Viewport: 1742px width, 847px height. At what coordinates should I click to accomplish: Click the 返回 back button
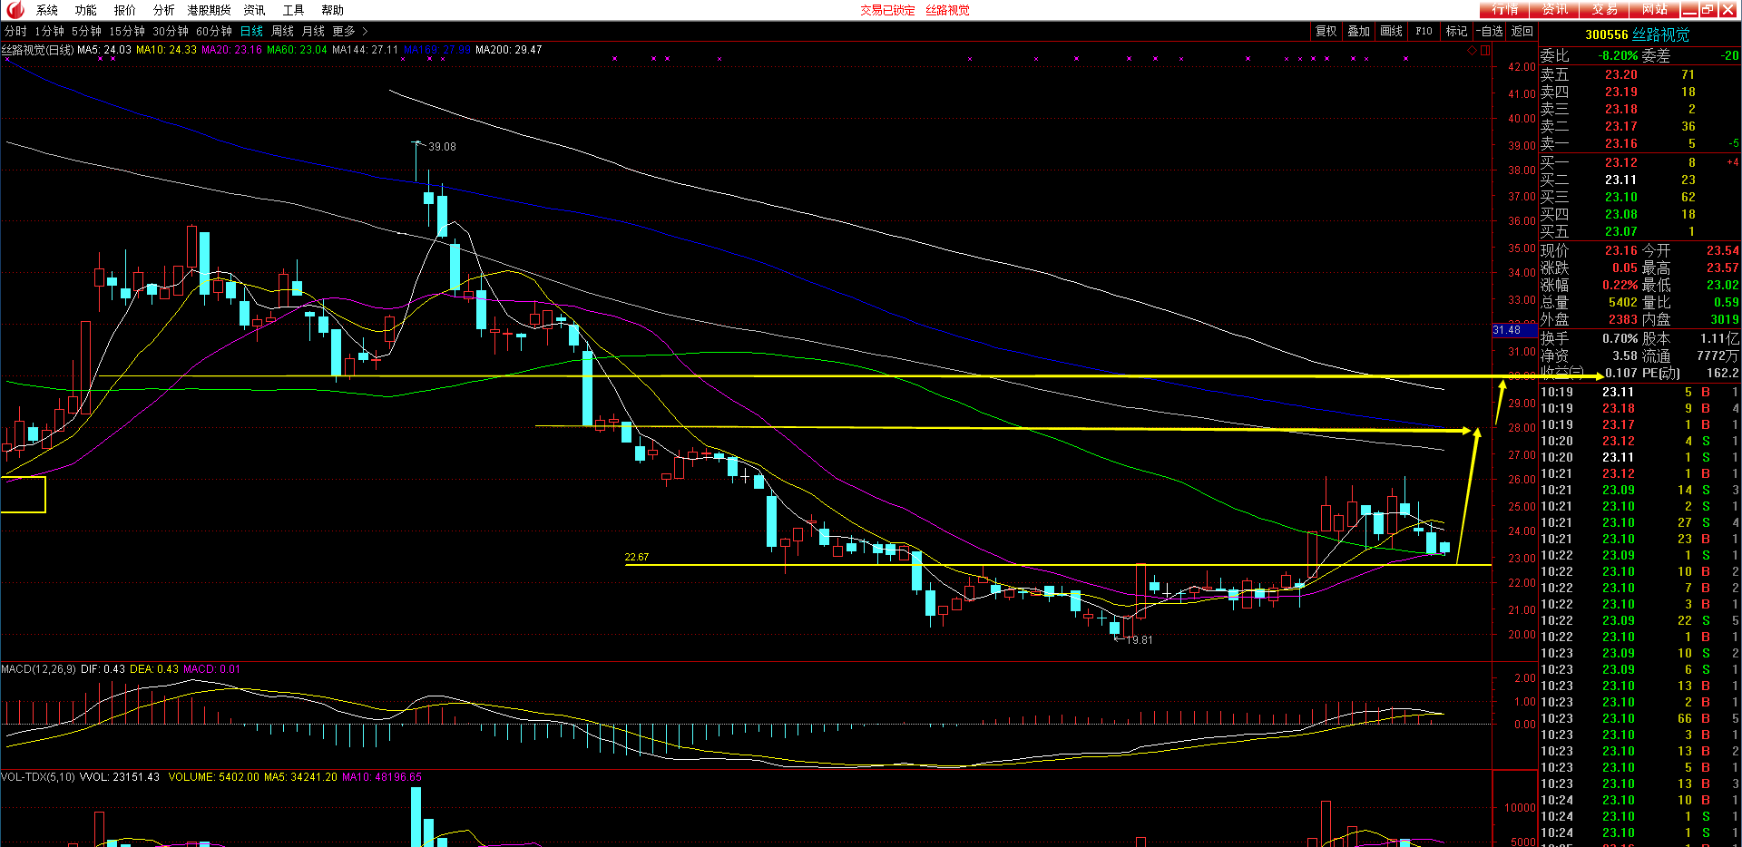click(1522, 32)
